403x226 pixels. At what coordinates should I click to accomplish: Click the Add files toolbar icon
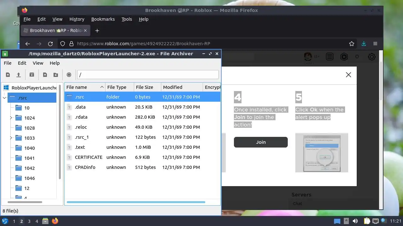pos(45,75)
